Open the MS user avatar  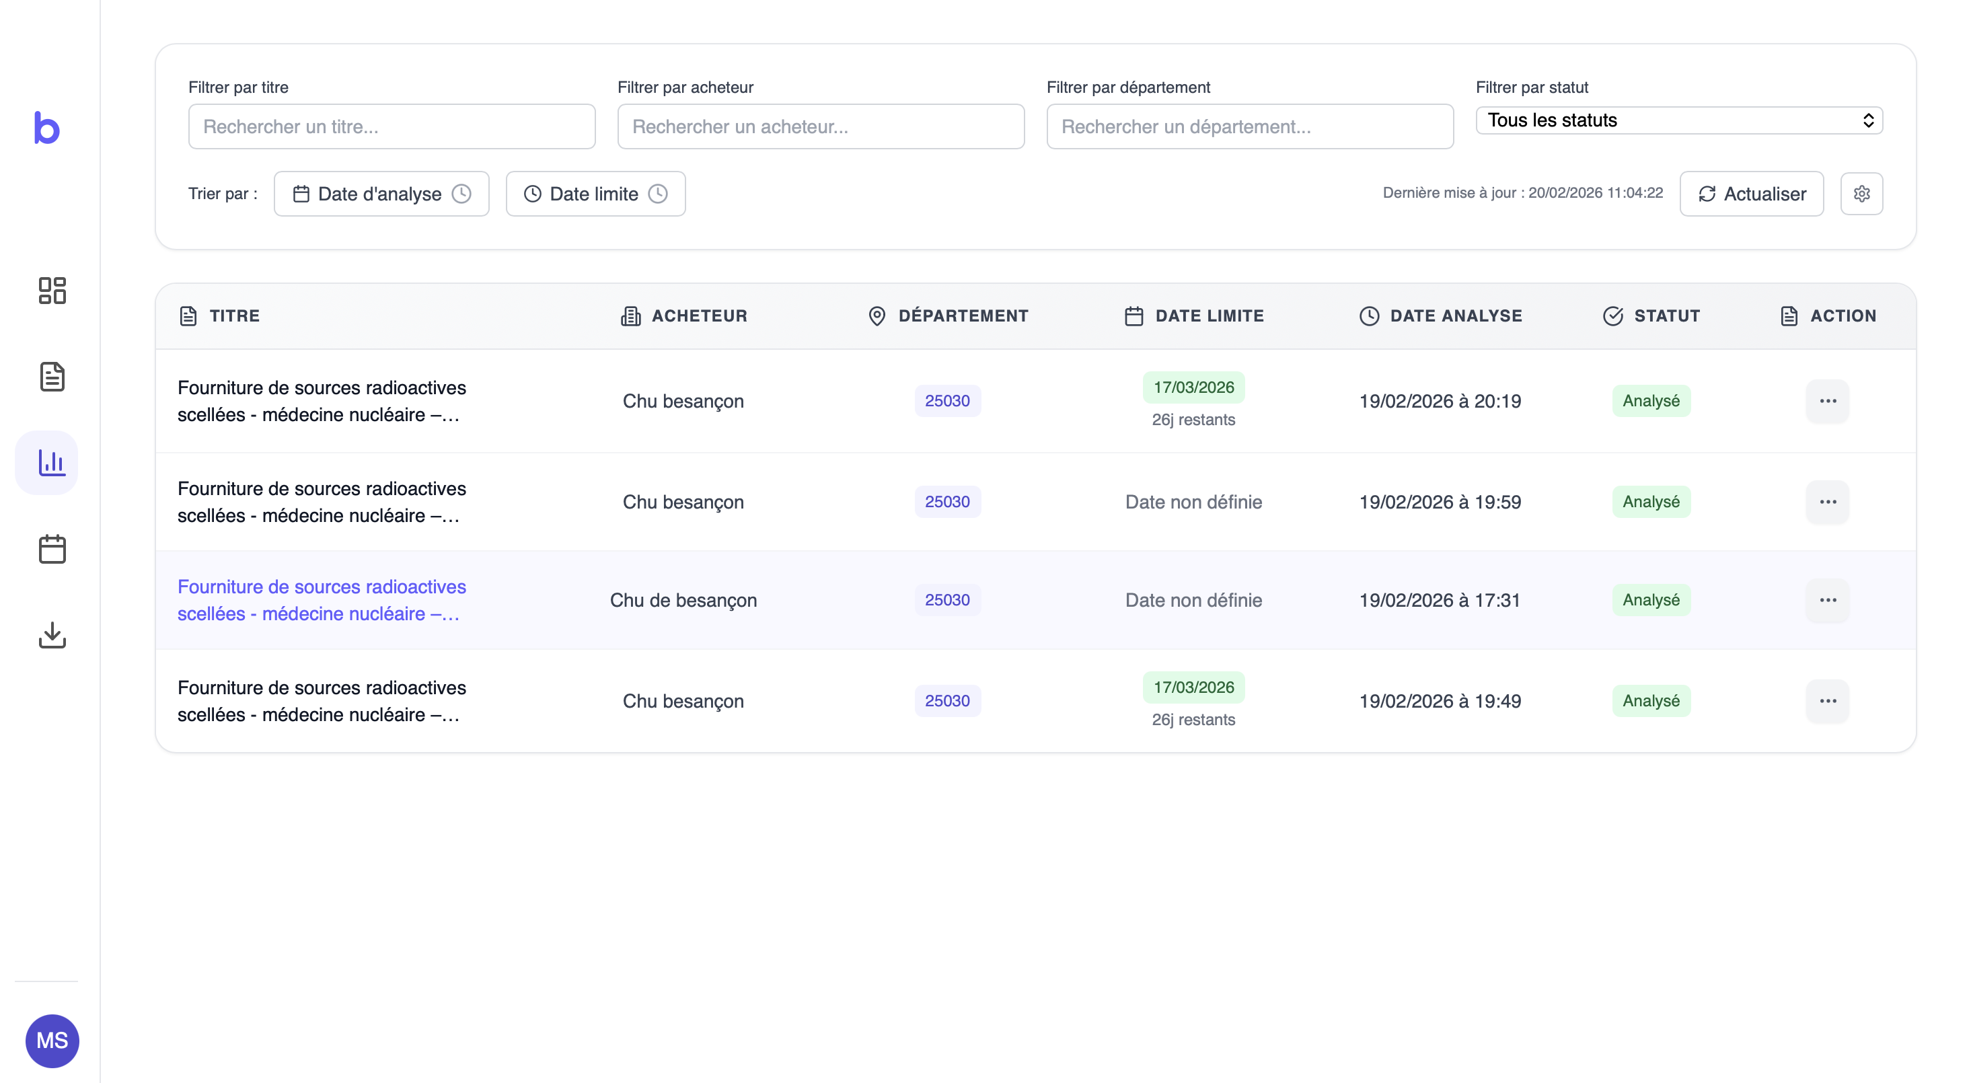(52, 1040)
